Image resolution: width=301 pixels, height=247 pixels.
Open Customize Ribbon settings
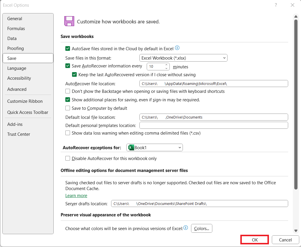coord(28,101)
